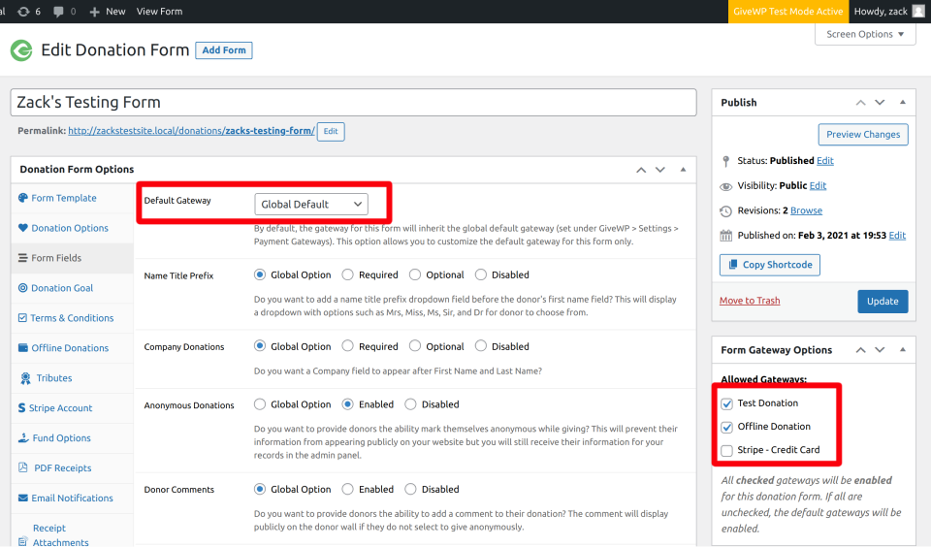Move Form Gateway Options panel down

click(x=880, y=350)
